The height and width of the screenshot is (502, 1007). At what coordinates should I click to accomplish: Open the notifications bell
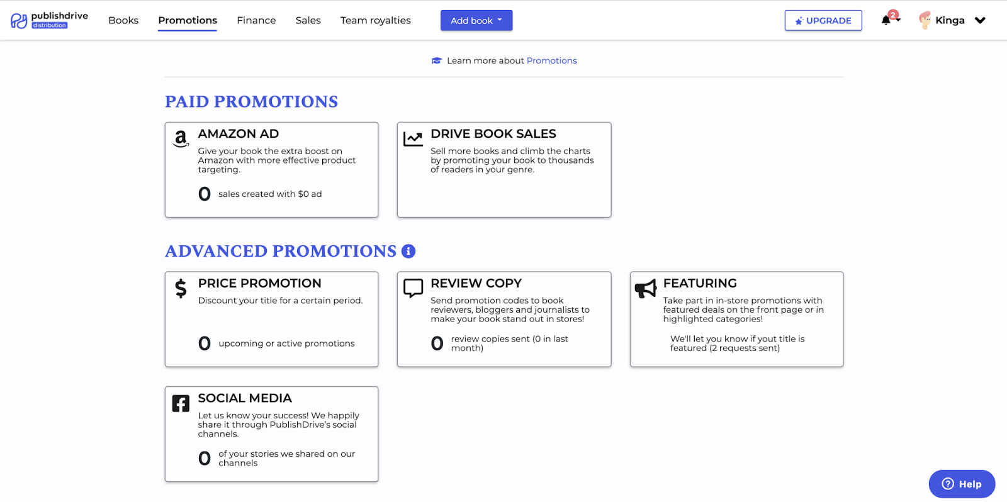[x=886, y=20]
